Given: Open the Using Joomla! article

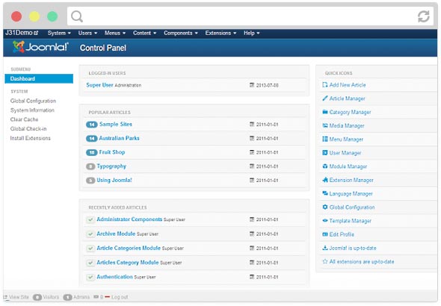Looking at the screenshot, I should pyautogui.click(x=114, y=180).
